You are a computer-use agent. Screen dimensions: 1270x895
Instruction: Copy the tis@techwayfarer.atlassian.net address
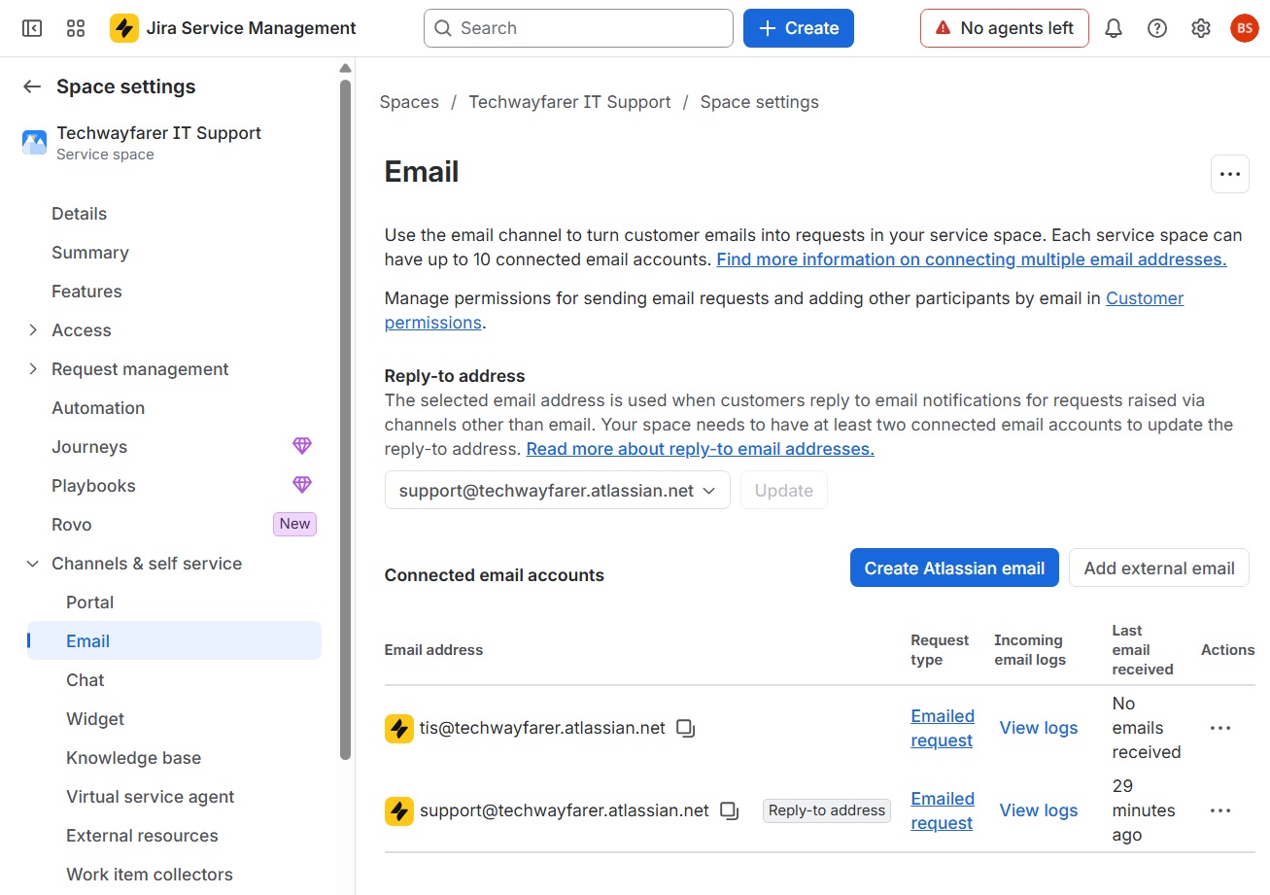pos(686,728)
